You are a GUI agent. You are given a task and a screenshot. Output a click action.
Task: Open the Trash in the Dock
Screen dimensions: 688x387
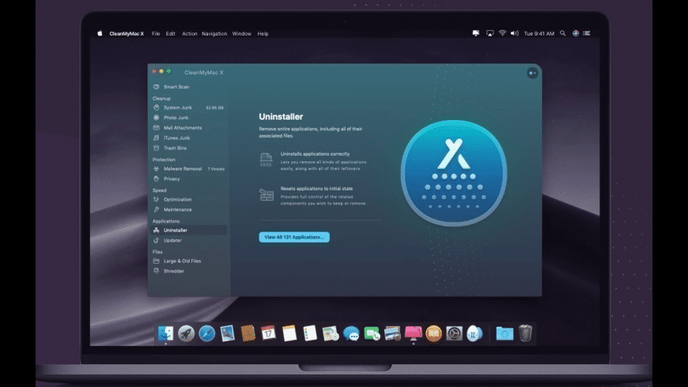[x=525, y=333]
